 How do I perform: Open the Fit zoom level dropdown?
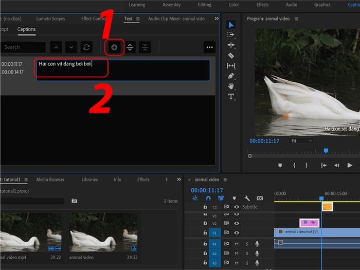pyautogui.click(x=301, y=141)
